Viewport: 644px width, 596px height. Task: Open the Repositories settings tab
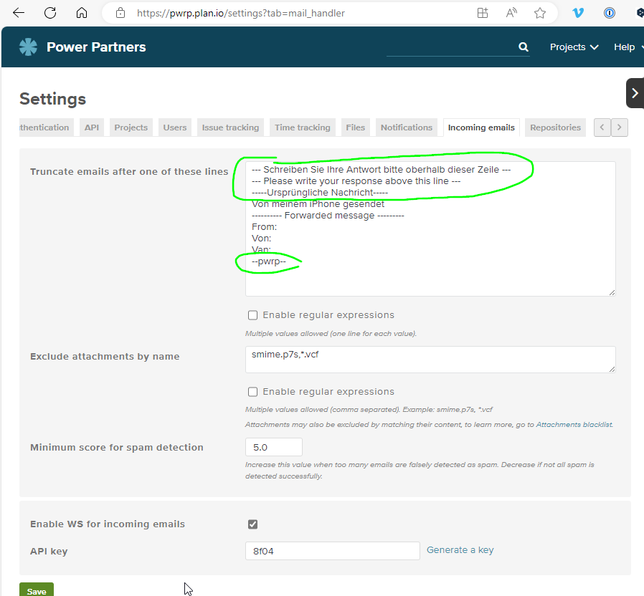(555, 128)
